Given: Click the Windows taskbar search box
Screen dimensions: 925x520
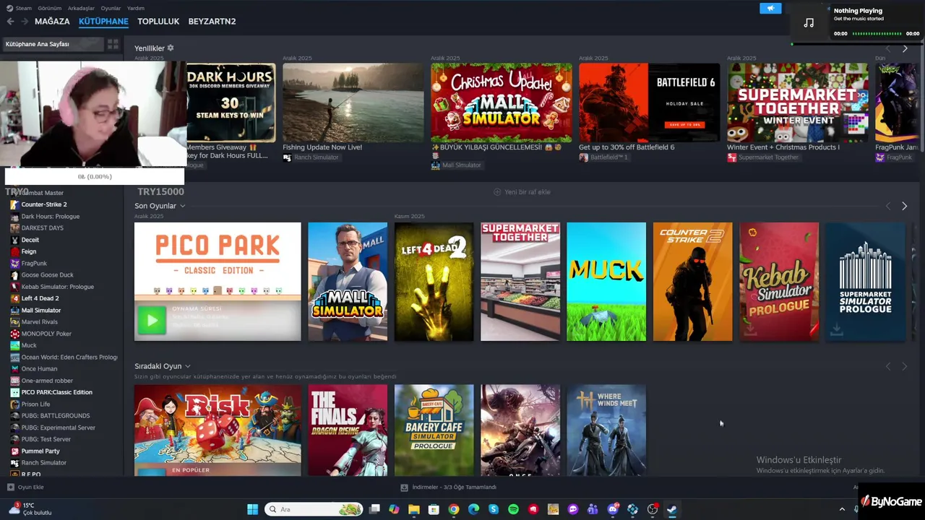Looking at the screenshot, I should tap(314, 509).
